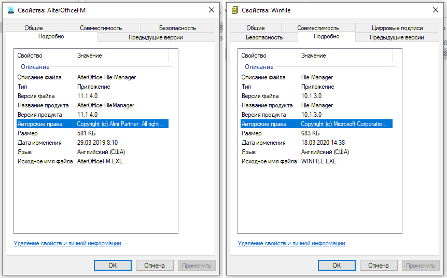The height and width of the screenshot is (278, 447).
Task: Click remove properties link in AlterOfficeFM window
Action: (x=67, y=243)
